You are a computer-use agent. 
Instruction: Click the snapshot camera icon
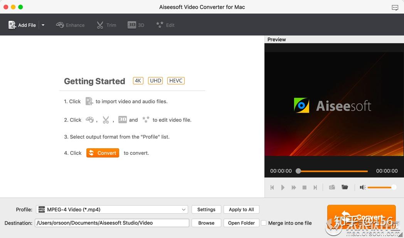tap(332, 187)
